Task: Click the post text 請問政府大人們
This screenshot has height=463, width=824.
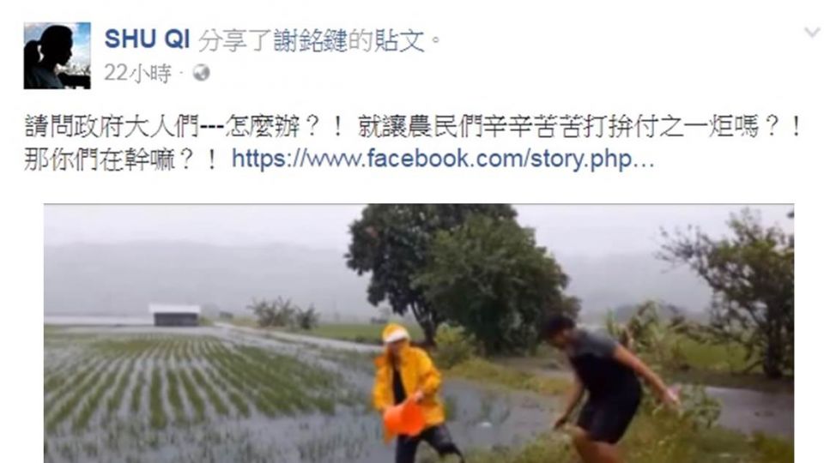Action: click(x=112, y=127)
